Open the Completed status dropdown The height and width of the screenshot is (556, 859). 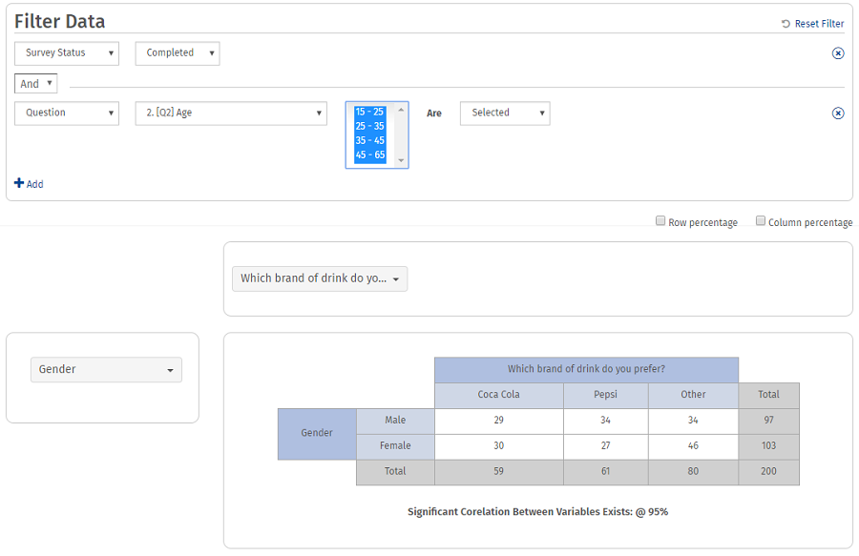[178, 53]
